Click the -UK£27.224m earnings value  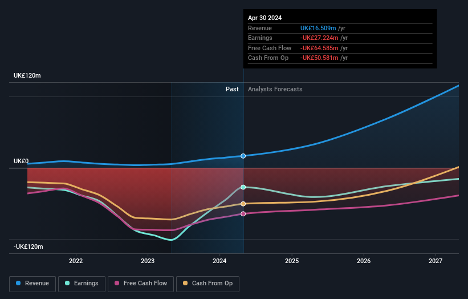pos(319,38)
